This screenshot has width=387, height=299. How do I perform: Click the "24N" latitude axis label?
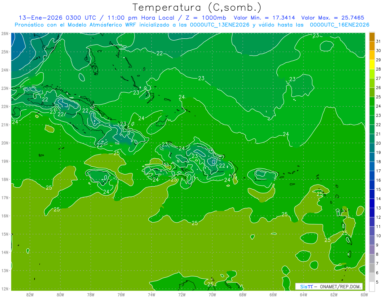coord(5,70)
